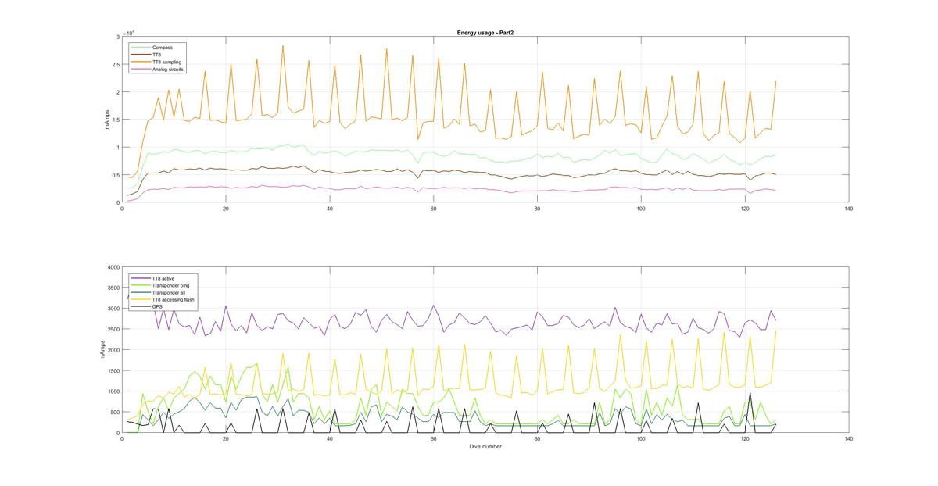Click the "100" x-axis tick on the Dive number plot

[641, 439]
